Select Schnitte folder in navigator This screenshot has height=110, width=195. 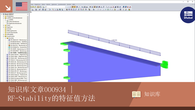pyautogui.click(x=9, y=29)
